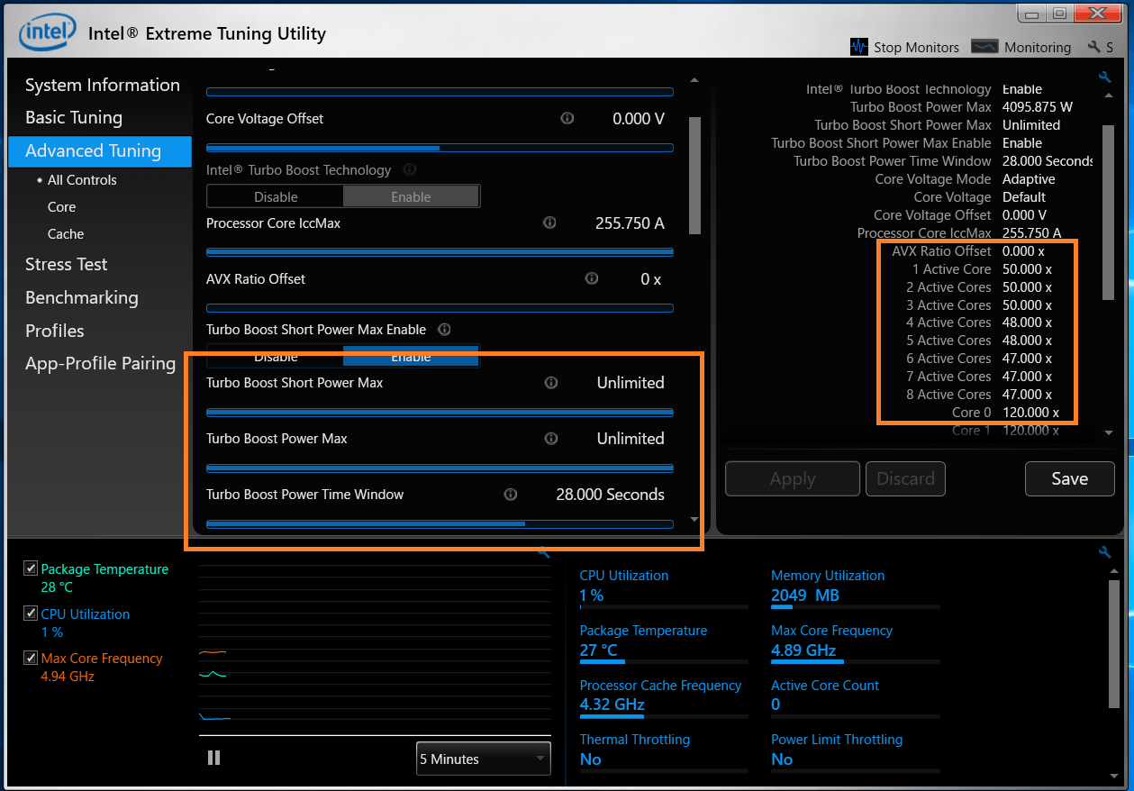The width and height of the screenshot is (1134, 791).
Task: Click the Monitoring graph icon in the header
Action: pyautogui.click(x=984, y=47)
